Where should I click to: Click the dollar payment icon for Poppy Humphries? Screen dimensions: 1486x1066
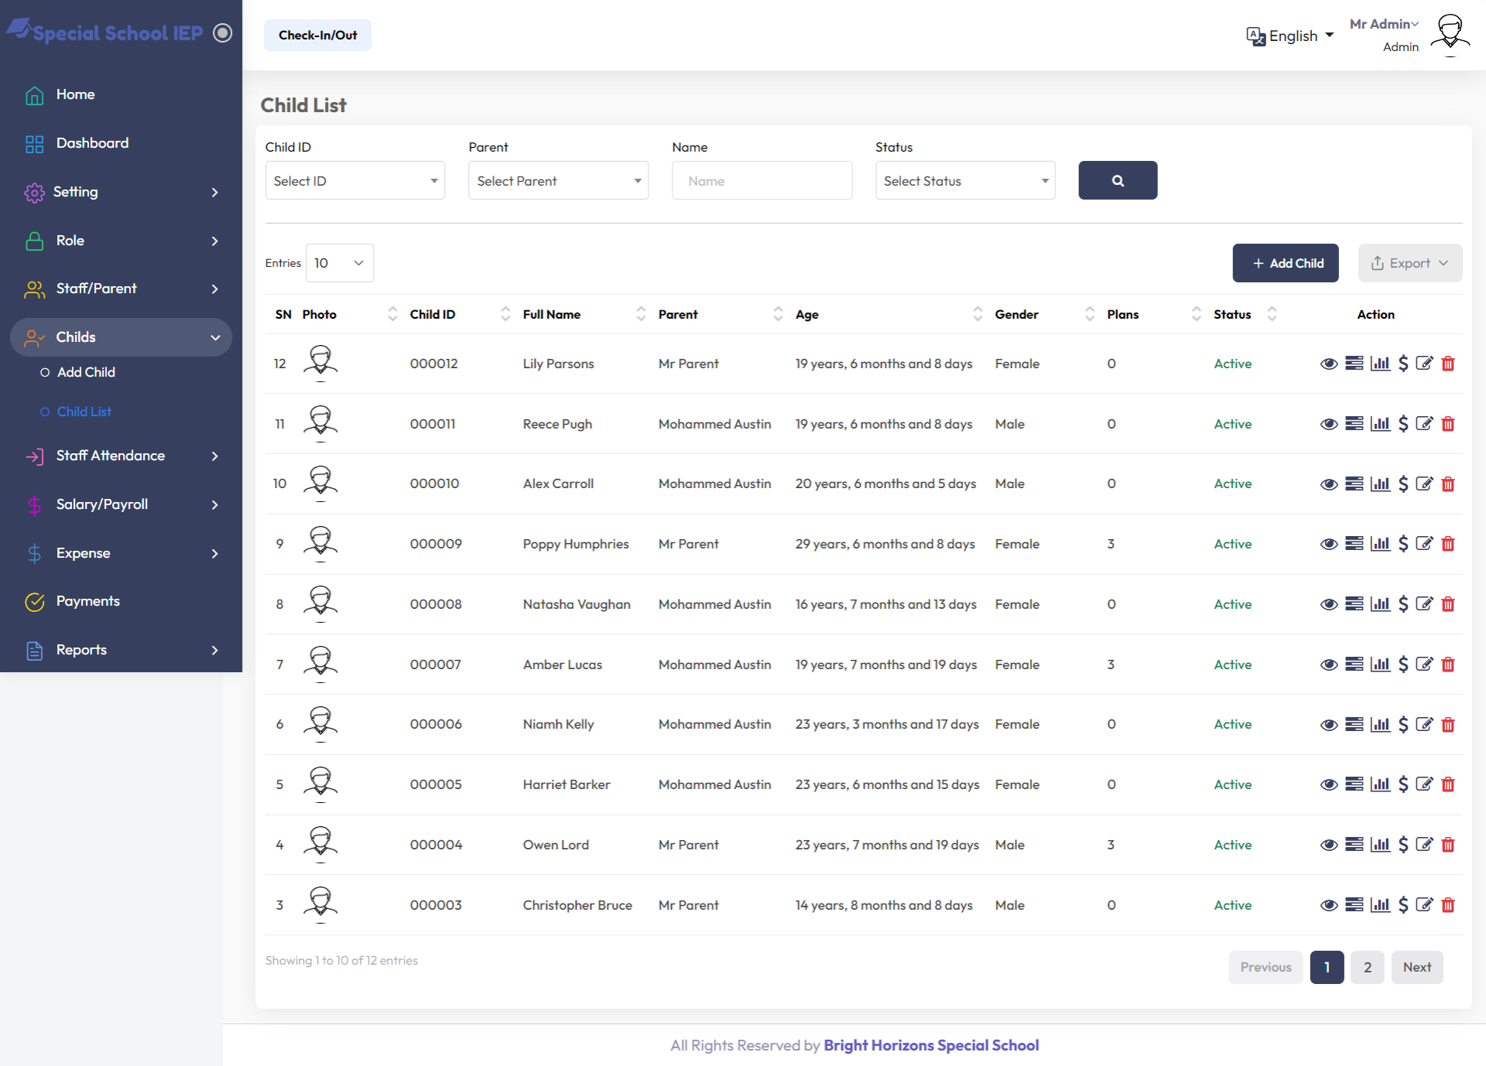(x=1403, y=544)
